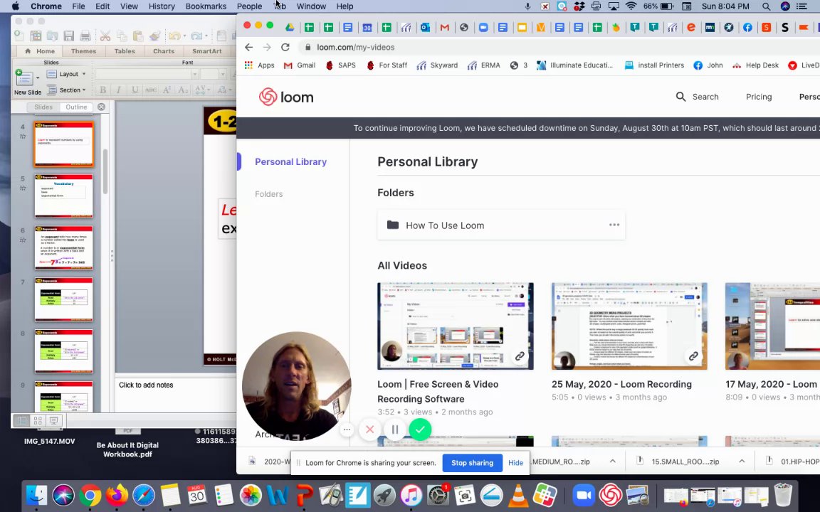Open the History menu in menu bar
Viewport: 820px width, 512px height.
coord(162,6)
